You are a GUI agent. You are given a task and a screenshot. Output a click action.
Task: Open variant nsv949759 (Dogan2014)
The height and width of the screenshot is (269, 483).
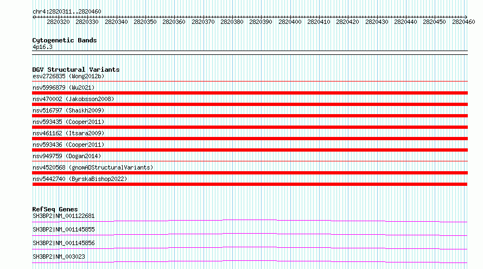pos(67,156)
